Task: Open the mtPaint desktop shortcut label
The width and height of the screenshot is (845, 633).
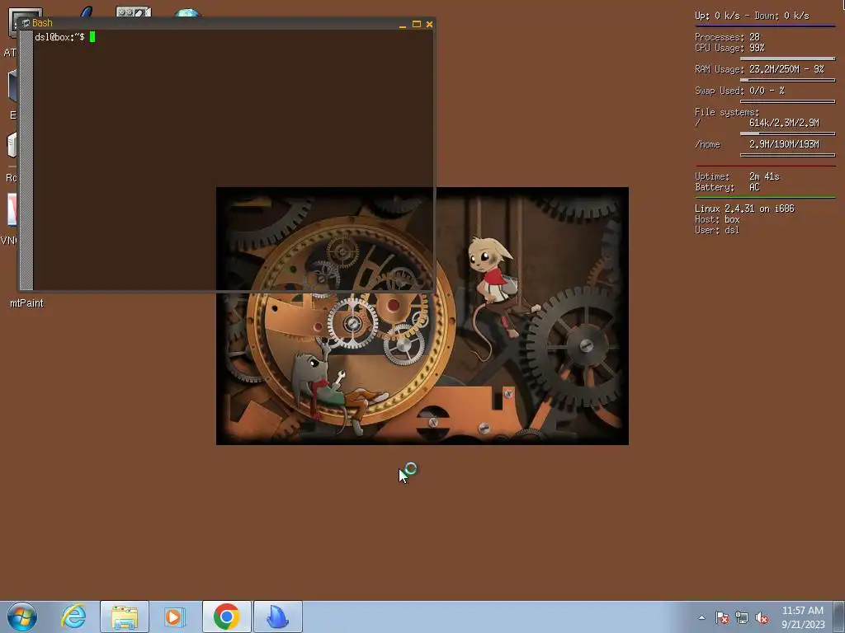Action: coord(26,303)
